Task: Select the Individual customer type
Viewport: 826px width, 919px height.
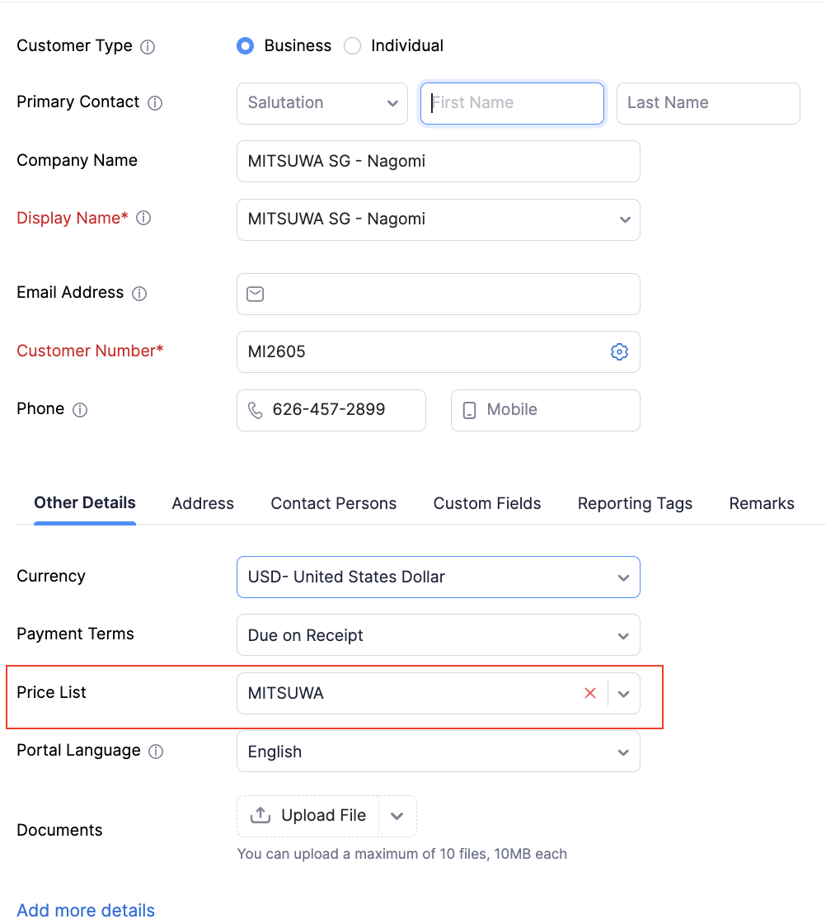Action: [x=352, y=45]
